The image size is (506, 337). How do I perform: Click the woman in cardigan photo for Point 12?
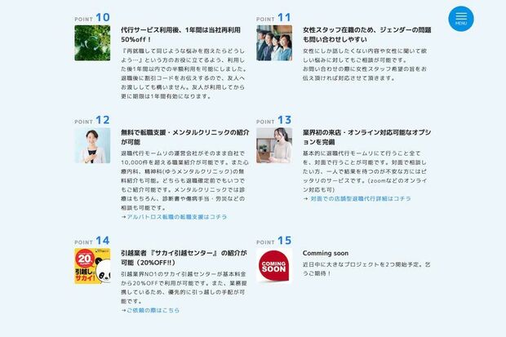[x=92, y=145]
